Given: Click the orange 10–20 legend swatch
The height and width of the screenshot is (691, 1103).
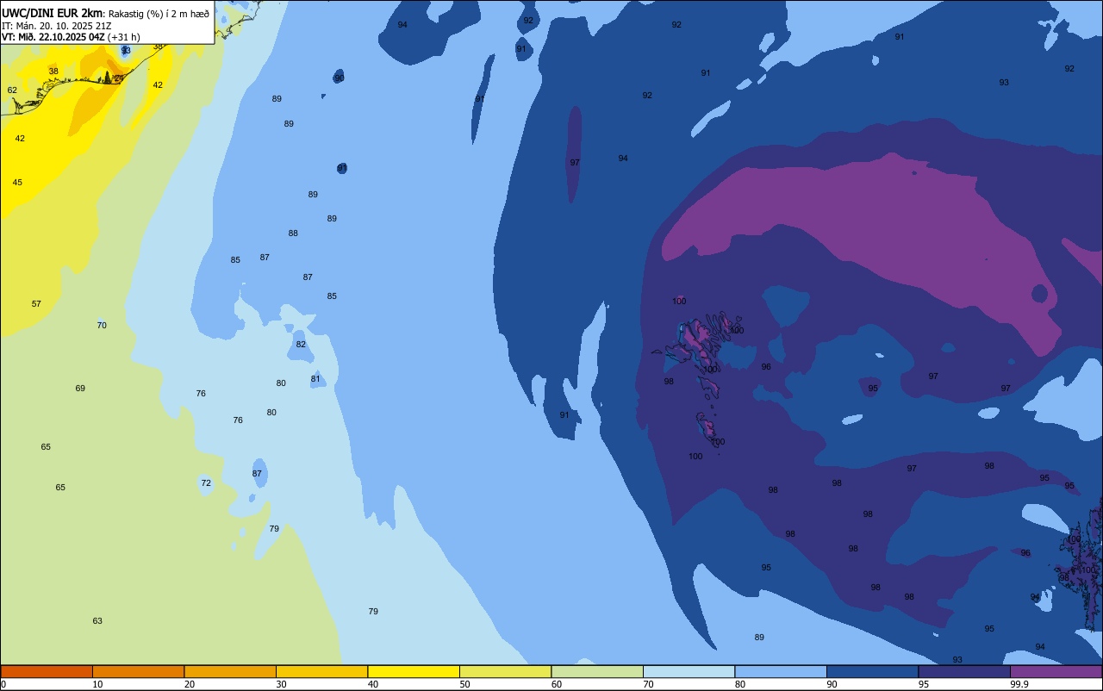Looking at the screenshot, I should (138, 671).
